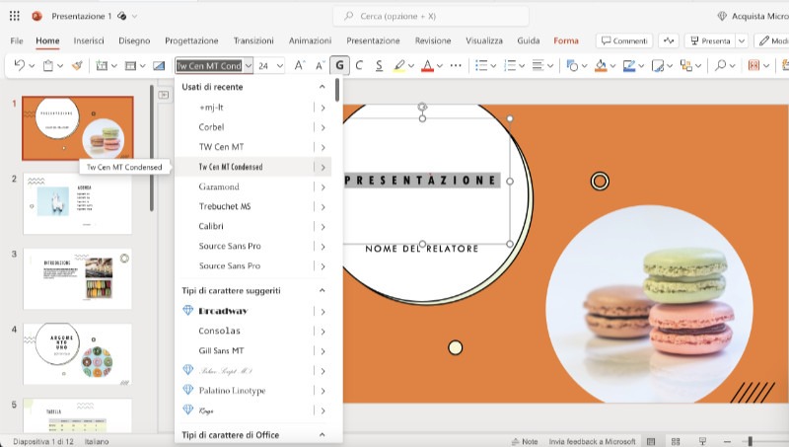The height and width of the screenshot is (447, 789).
Task: Open the font size dropdown
Action: 279,65
